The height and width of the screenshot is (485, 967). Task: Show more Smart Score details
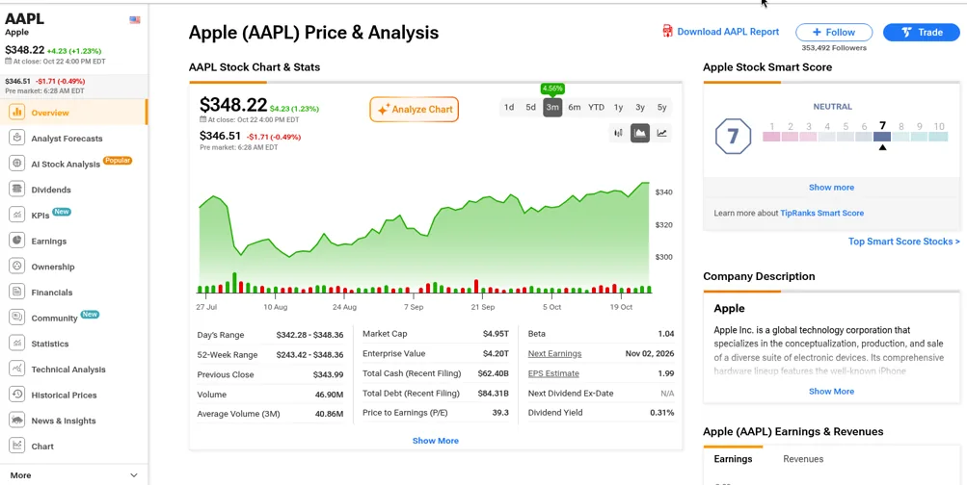tap(831, 187)
